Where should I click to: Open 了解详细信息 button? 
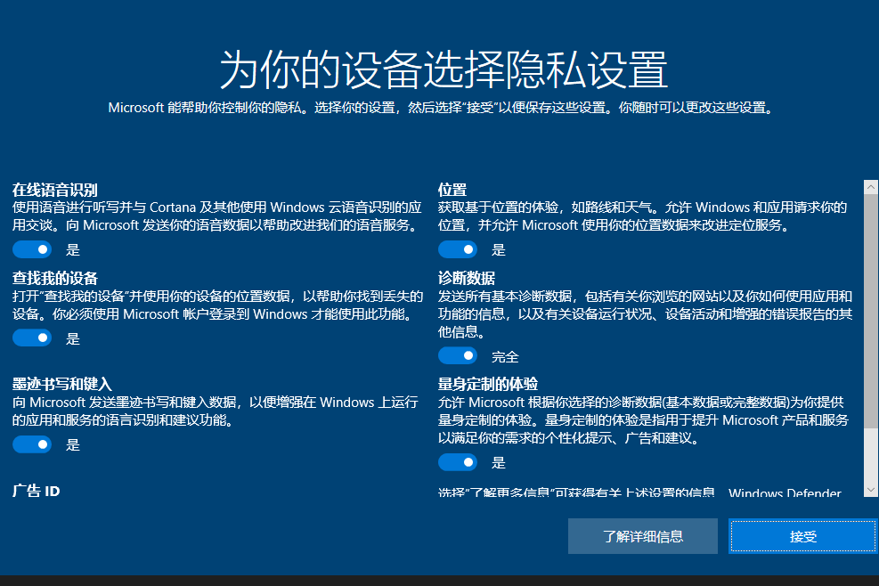tap(642, 536)
